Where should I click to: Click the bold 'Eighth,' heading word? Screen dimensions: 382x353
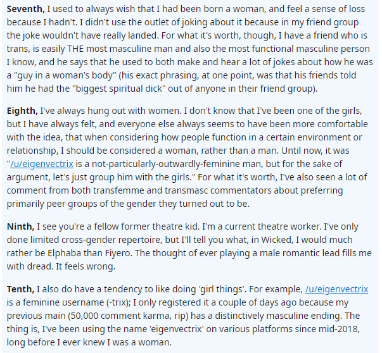pos(22,111)
